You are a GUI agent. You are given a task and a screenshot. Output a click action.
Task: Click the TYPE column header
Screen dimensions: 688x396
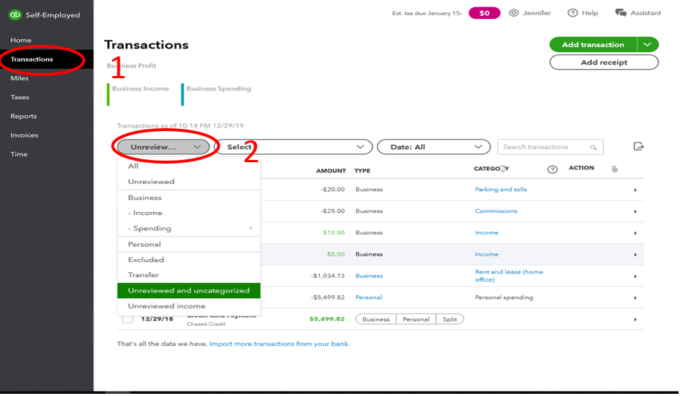(x=362, y=171)
